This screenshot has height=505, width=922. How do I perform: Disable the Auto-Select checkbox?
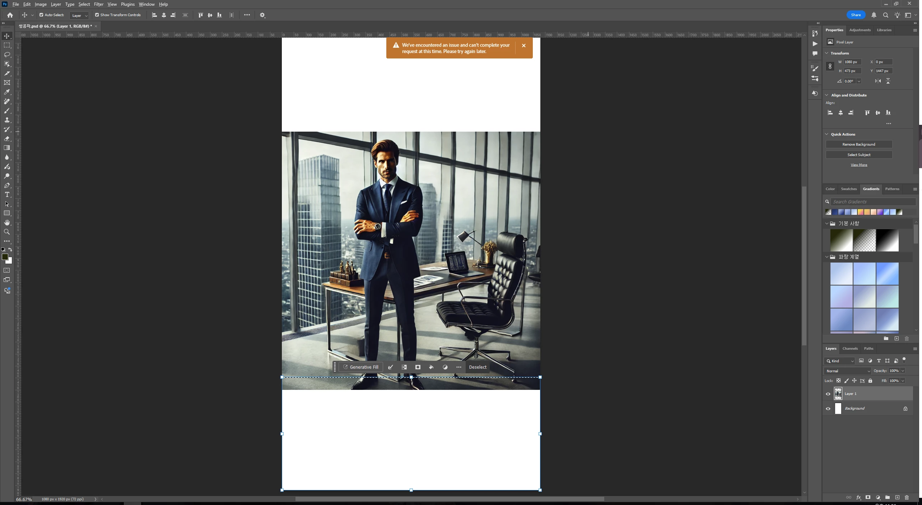[x=41, y=15]
